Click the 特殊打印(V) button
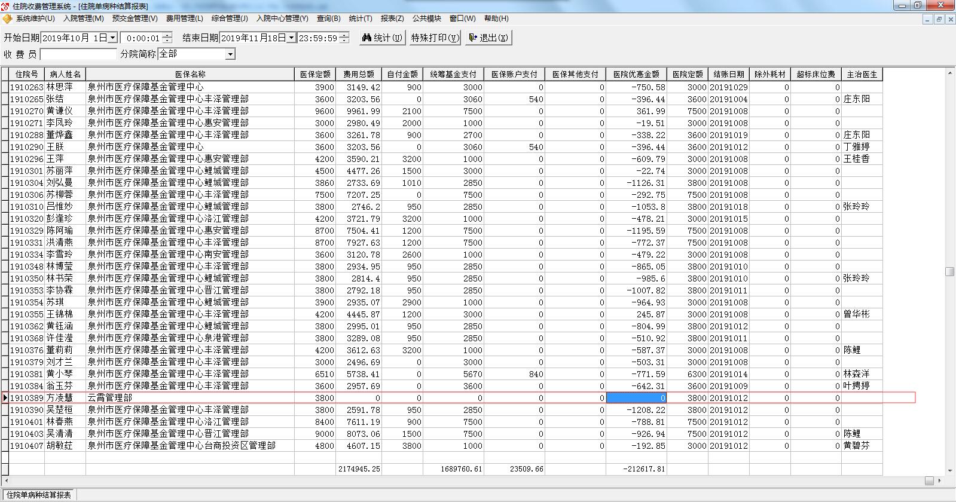Screen dimensions: 956x502 point(435,38)
